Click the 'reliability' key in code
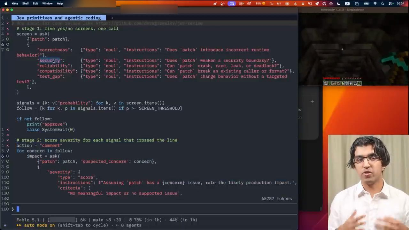Screen dimensions: 409x230 point(53,66)
